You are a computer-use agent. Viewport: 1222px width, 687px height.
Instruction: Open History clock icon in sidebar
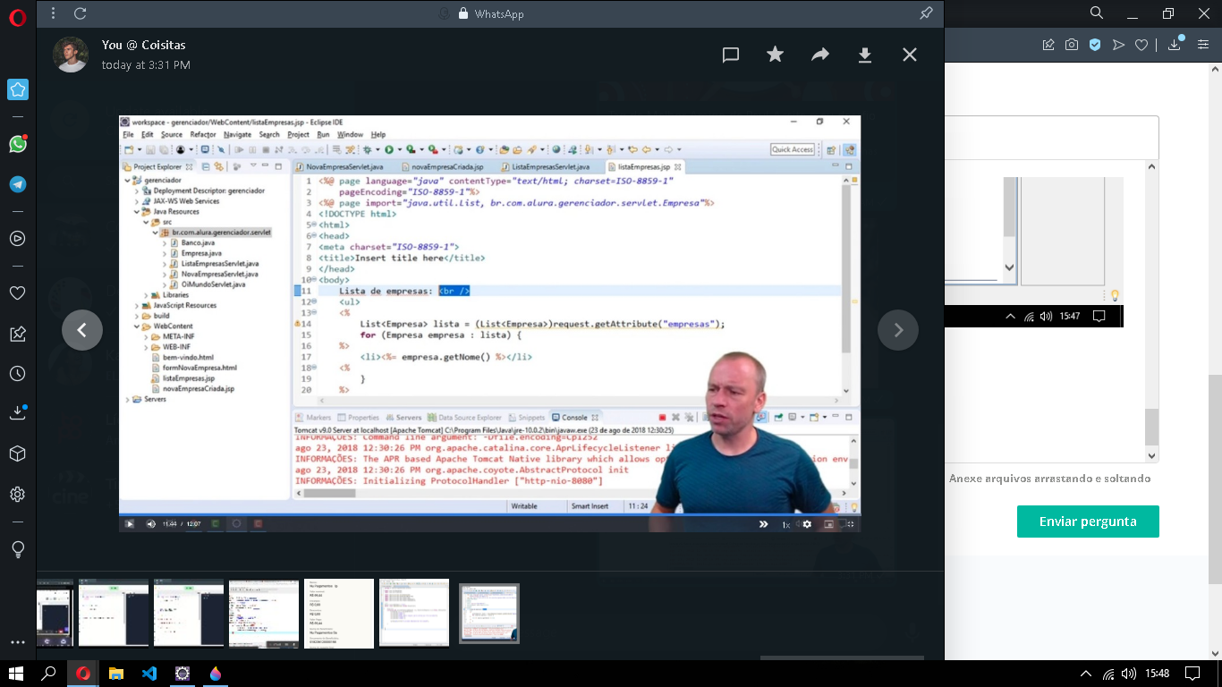(18, 374)
